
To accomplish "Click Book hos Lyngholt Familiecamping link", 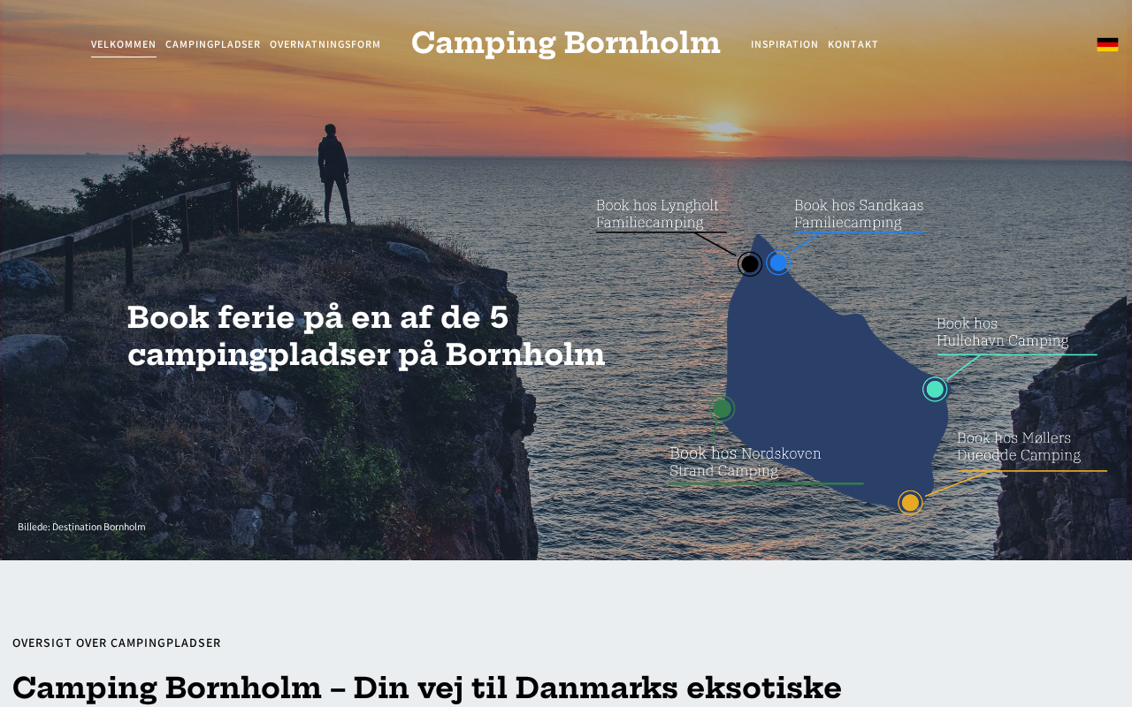I will pos(657,214).
